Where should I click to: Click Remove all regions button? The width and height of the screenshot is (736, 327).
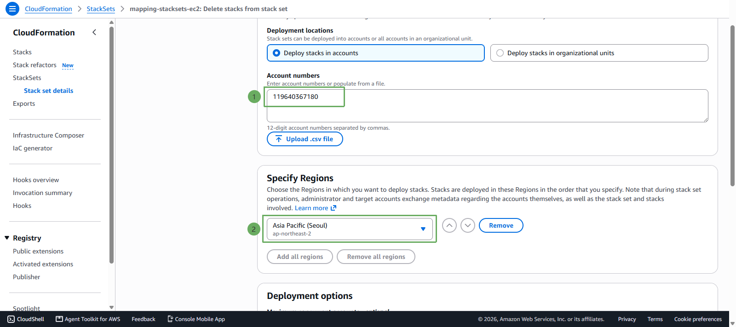[x=376, y=257]
